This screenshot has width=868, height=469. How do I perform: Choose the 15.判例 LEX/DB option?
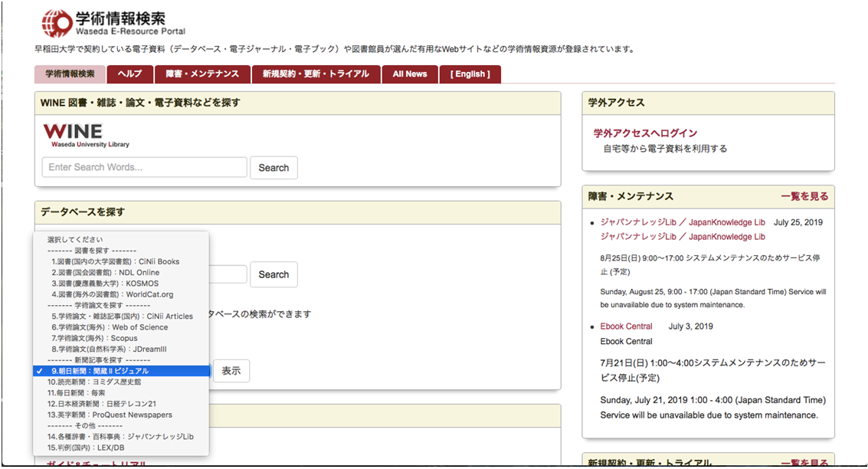pos(121,448)
